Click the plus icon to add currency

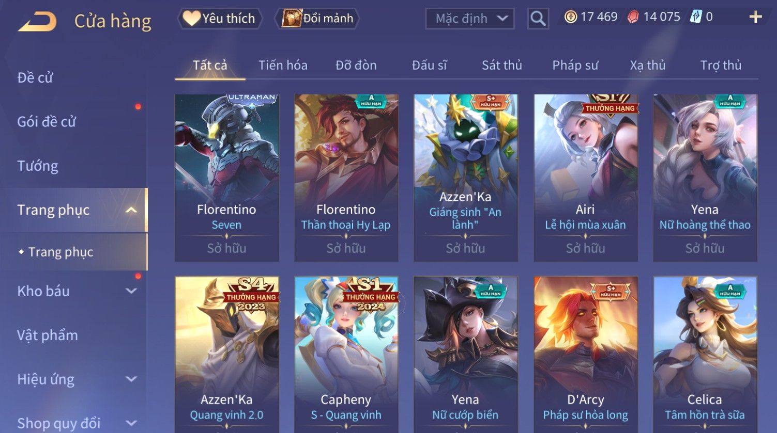click(x=755, y=17)
